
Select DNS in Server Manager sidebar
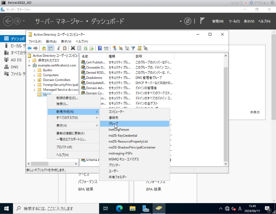coord(13,67)
